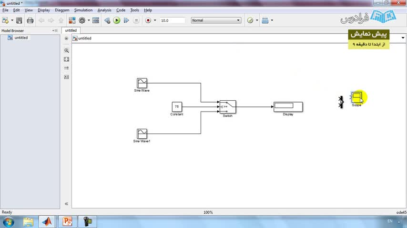Click the Print toolbar icon
Image resolution: width=407 pixels, height=228 pixels.
pos(30,20)
